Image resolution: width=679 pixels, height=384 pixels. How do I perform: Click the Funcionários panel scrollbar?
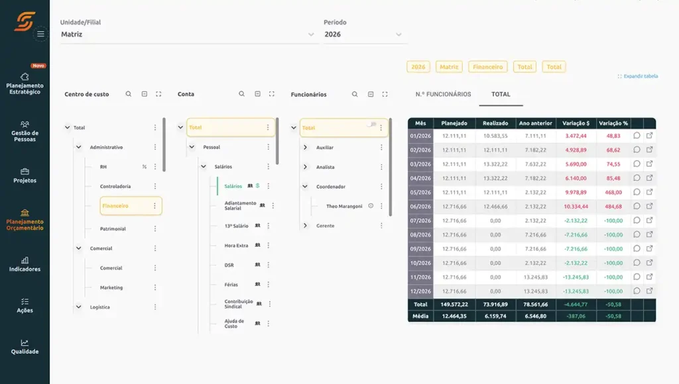pos(391,167)
